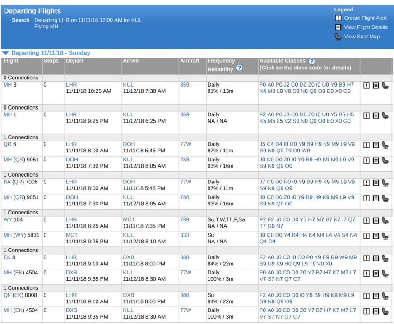The height and width of the screenshot is (324, 394).
Task: Click class code J3 for MH 1
Action: [287, 114]
